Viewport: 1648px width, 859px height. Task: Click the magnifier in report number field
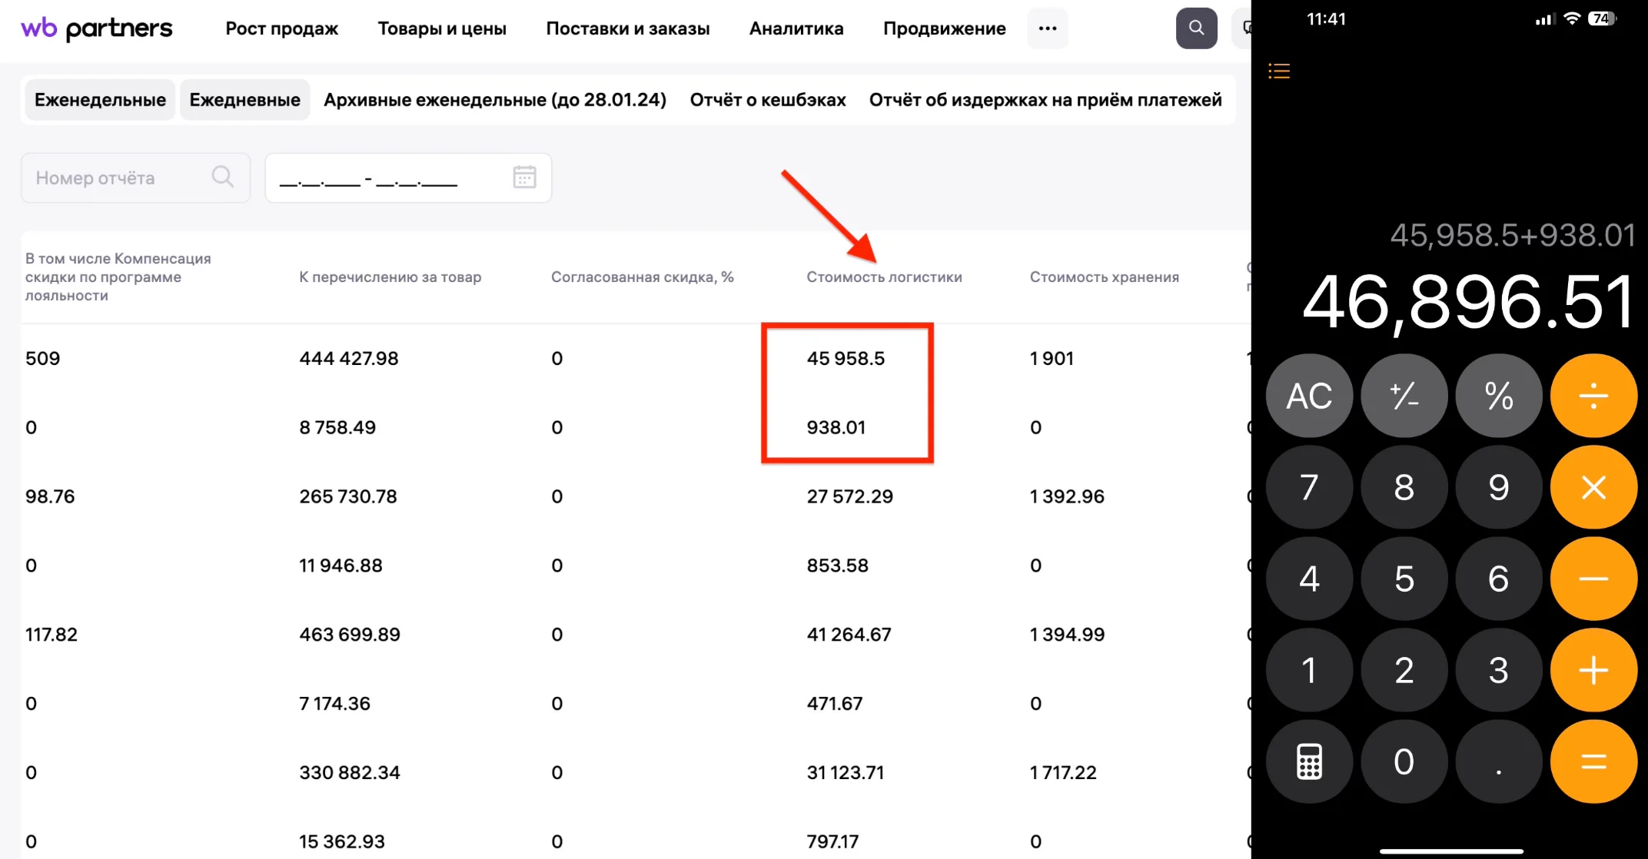[222, 177]
